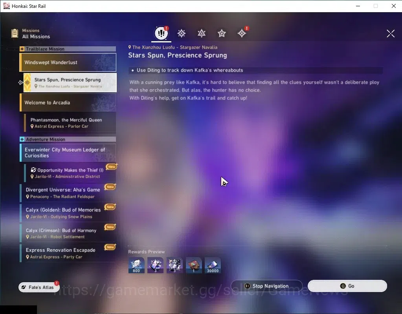This screenshot has height=314, width=402.
Task: View the reward item with quantity 1
Action: tap(194, 265)
